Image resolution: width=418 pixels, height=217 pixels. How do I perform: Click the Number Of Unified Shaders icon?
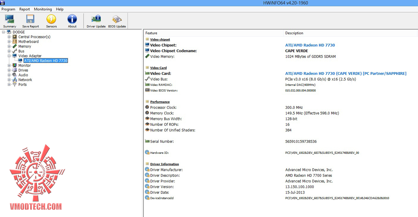point(147,130)
